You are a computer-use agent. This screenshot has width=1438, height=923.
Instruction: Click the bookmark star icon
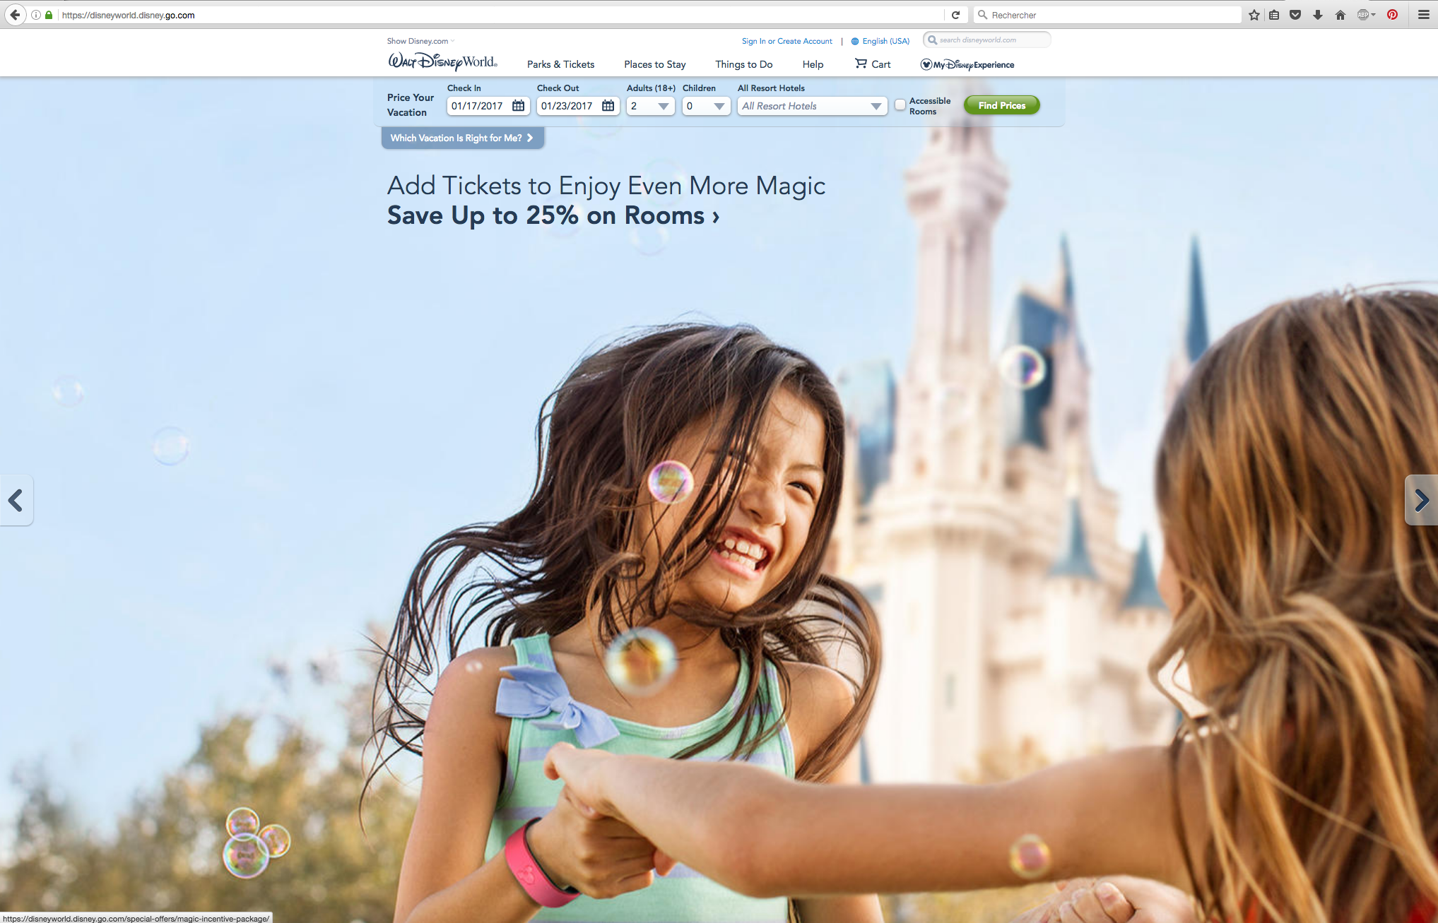coord(1254,15)
